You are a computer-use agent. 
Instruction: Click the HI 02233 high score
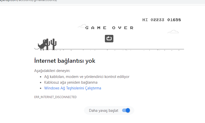click(153, 20)
